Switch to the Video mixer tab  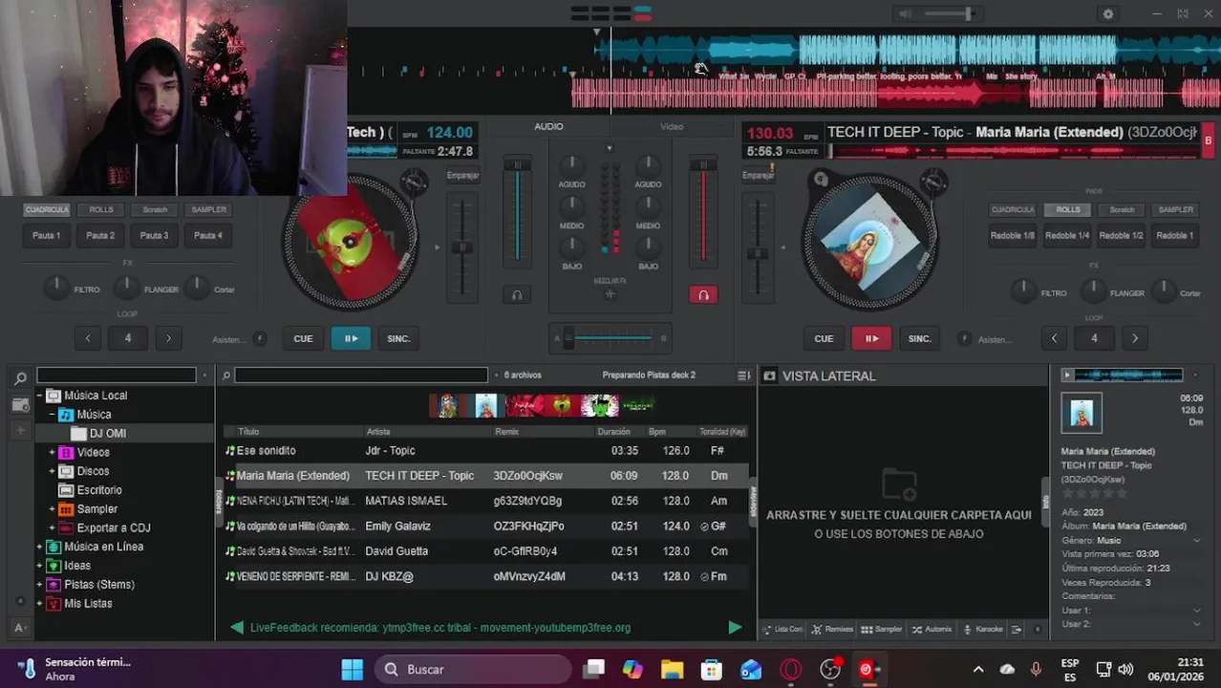(672, 126)
